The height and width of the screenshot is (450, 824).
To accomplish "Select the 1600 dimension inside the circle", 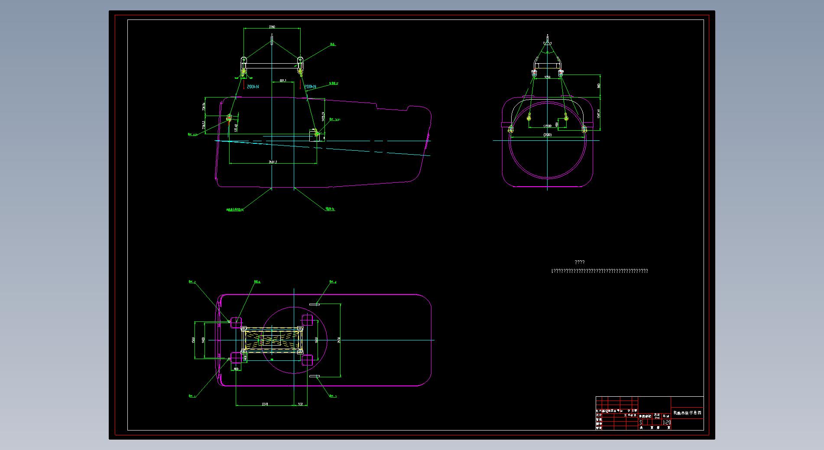I will click(x=317, y=340).
